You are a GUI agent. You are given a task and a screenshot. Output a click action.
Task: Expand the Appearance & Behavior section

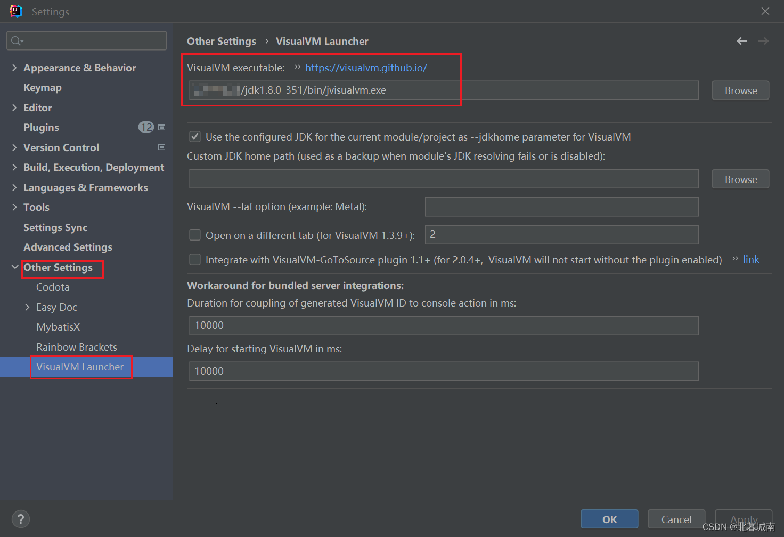(x=14, y=68)
